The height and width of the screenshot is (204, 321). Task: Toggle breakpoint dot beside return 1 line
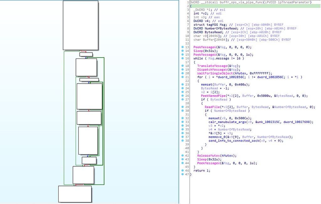click(x=183, y=170)
